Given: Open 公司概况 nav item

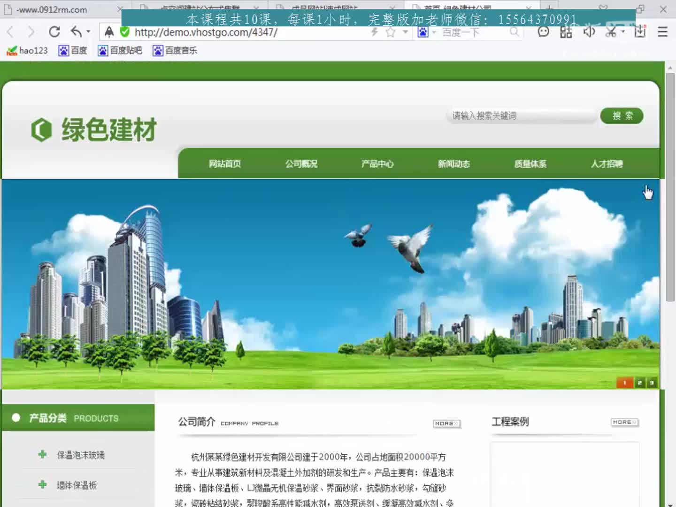Looking at the screenshot, I should tap(301, 163).
